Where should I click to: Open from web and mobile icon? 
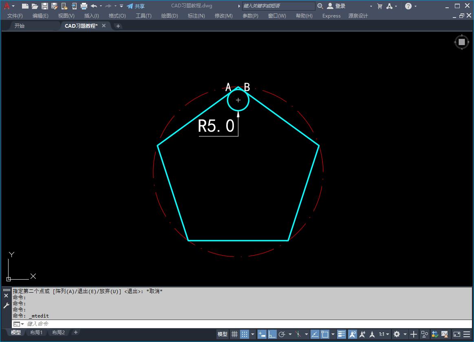64,6
